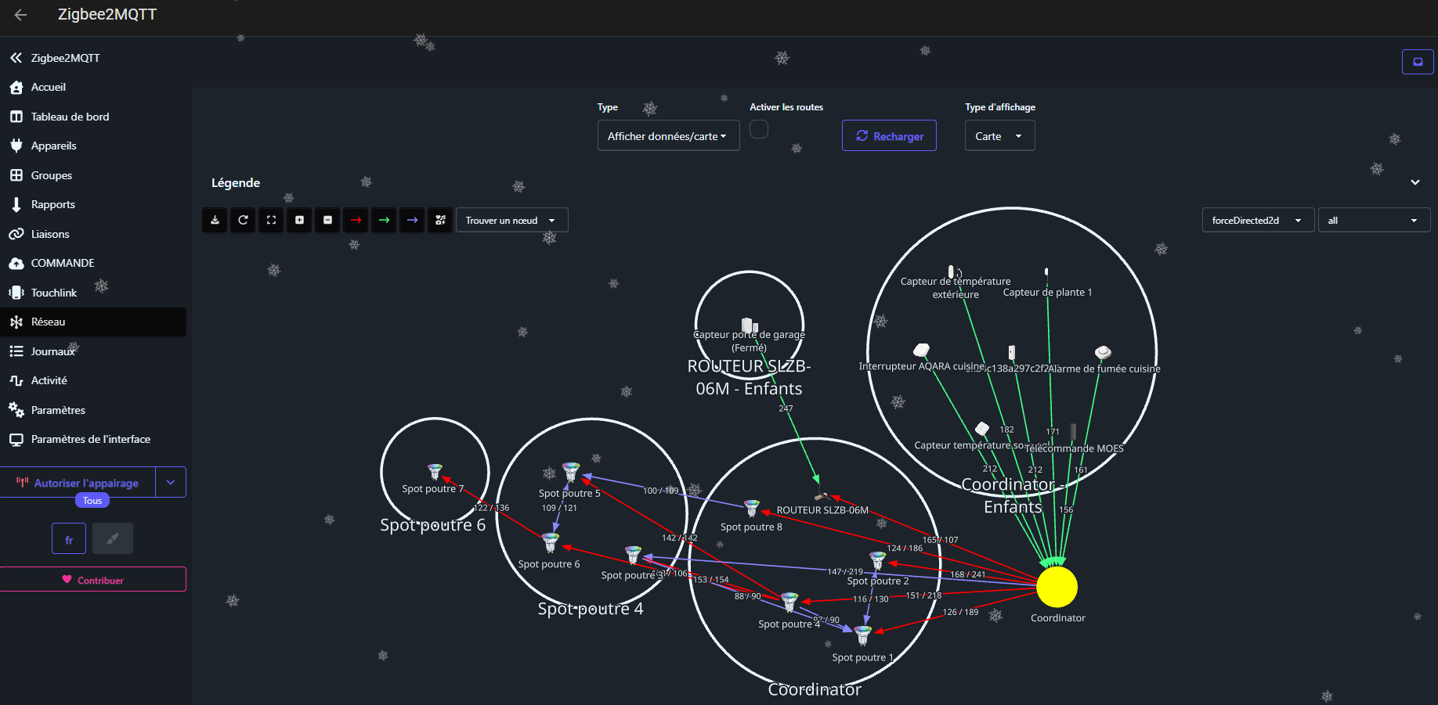Viewport: 1438px width, 705px height.
Task: Open the 'Trouver un nœud' dropdown
Action: coord(511,221)
